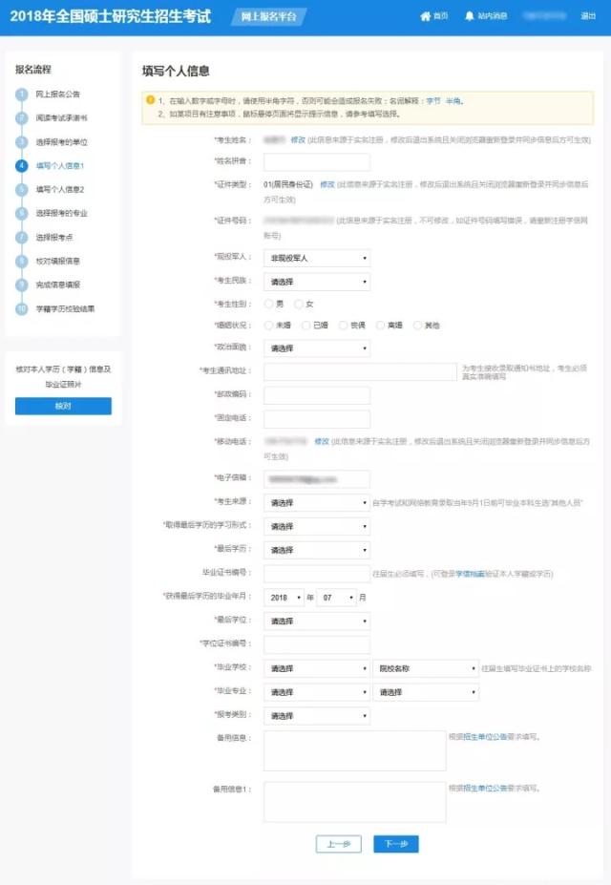Open the 政治面貌 dropdown
Viewport: 611px width, 885px height.
tap(317, 348)
